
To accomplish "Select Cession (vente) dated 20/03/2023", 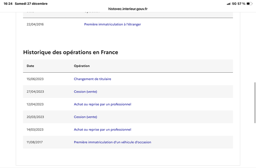I will click(85, 117).
